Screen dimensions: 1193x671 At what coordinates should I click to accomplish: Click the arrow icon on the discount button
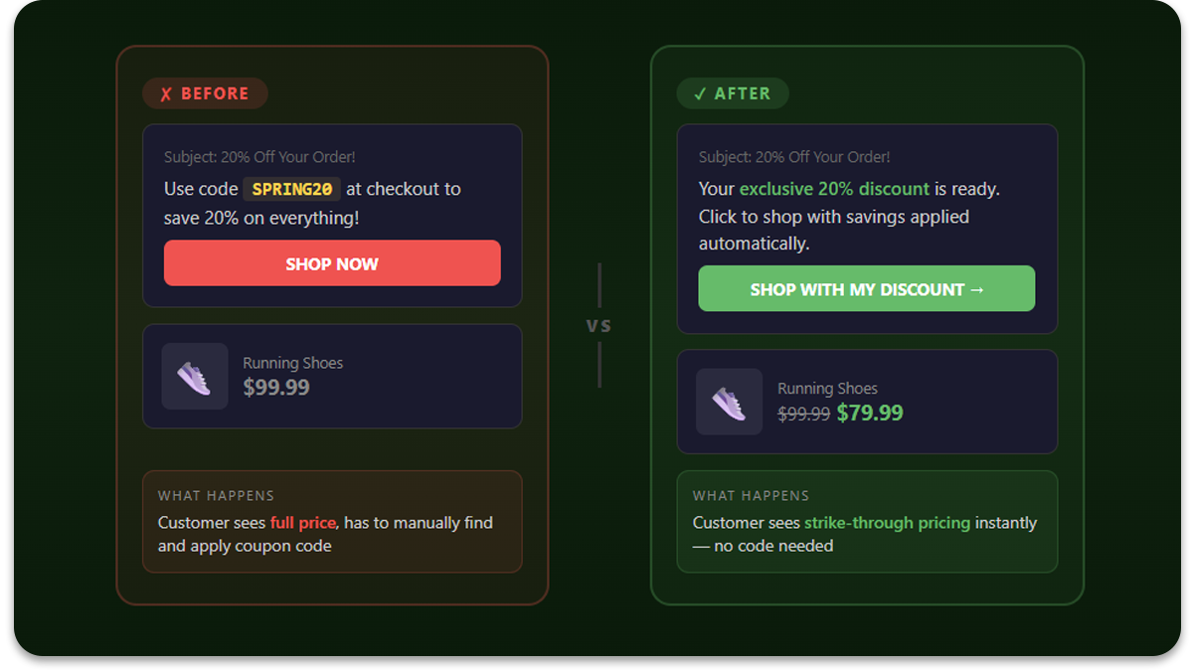977,289
